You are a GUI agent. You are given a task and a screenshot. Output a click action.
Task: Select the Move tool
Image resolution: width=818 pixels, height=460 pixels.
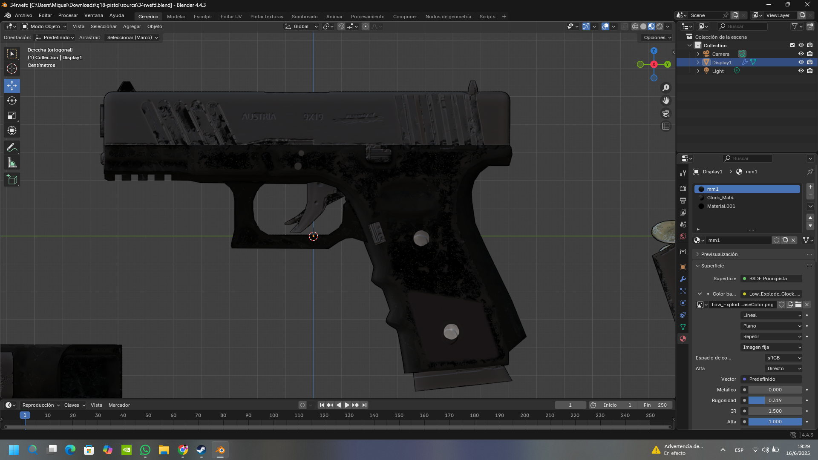click(x=12, y=86)
